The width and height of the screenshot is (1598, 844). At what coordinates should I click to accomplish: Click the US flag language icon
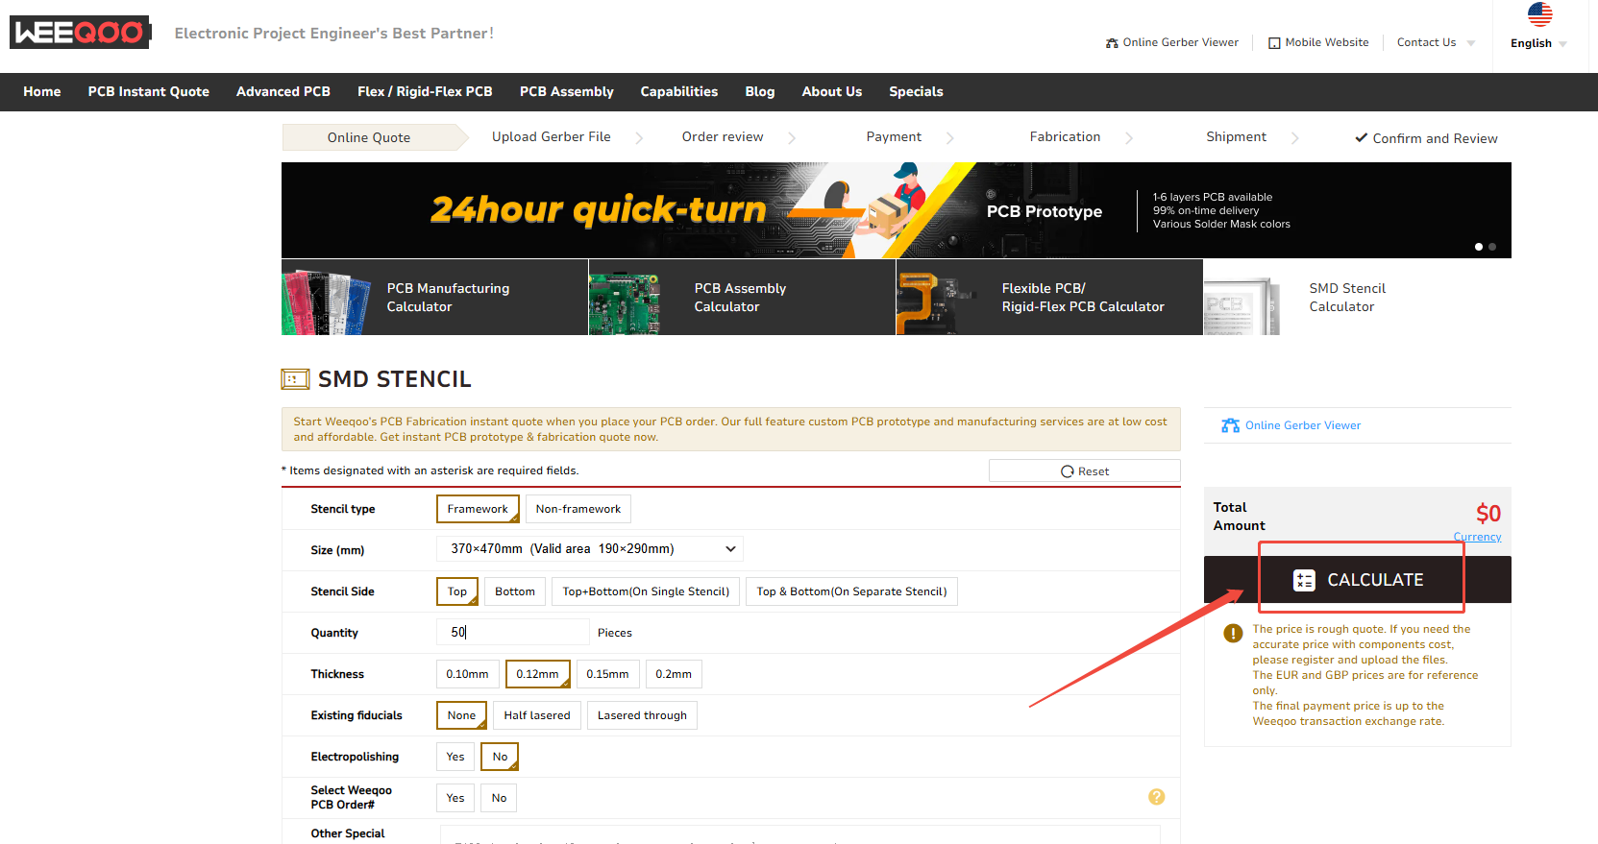click(1539, 14)
